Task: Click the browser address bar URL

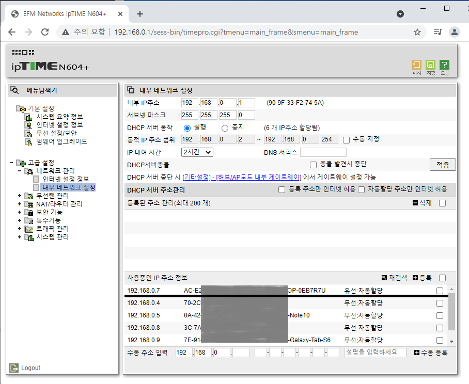Action: [x=236, y=32]
